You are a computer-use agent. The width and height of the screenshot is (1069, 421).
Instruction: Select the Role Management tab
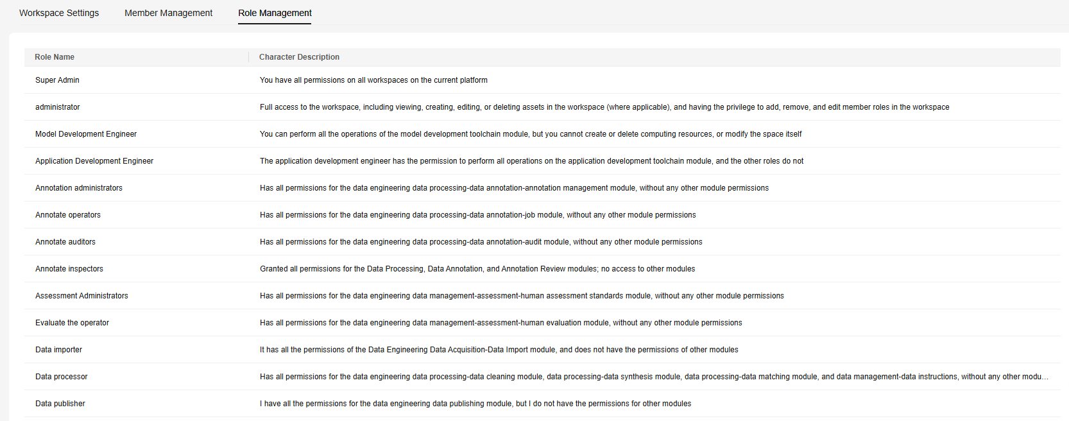pyautogui.click(x=275, y=13)
